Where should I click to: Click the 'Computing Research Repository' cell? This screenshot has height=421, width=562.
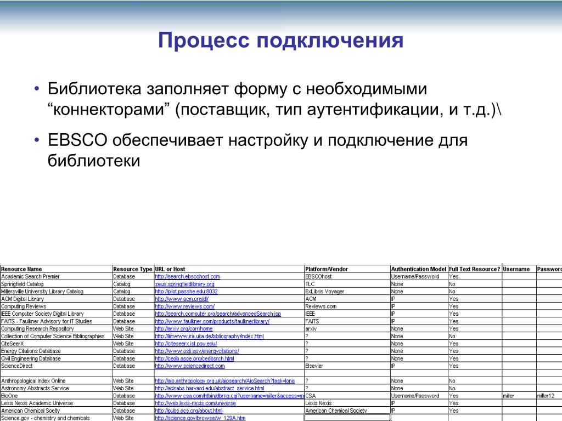pos(57,329)
